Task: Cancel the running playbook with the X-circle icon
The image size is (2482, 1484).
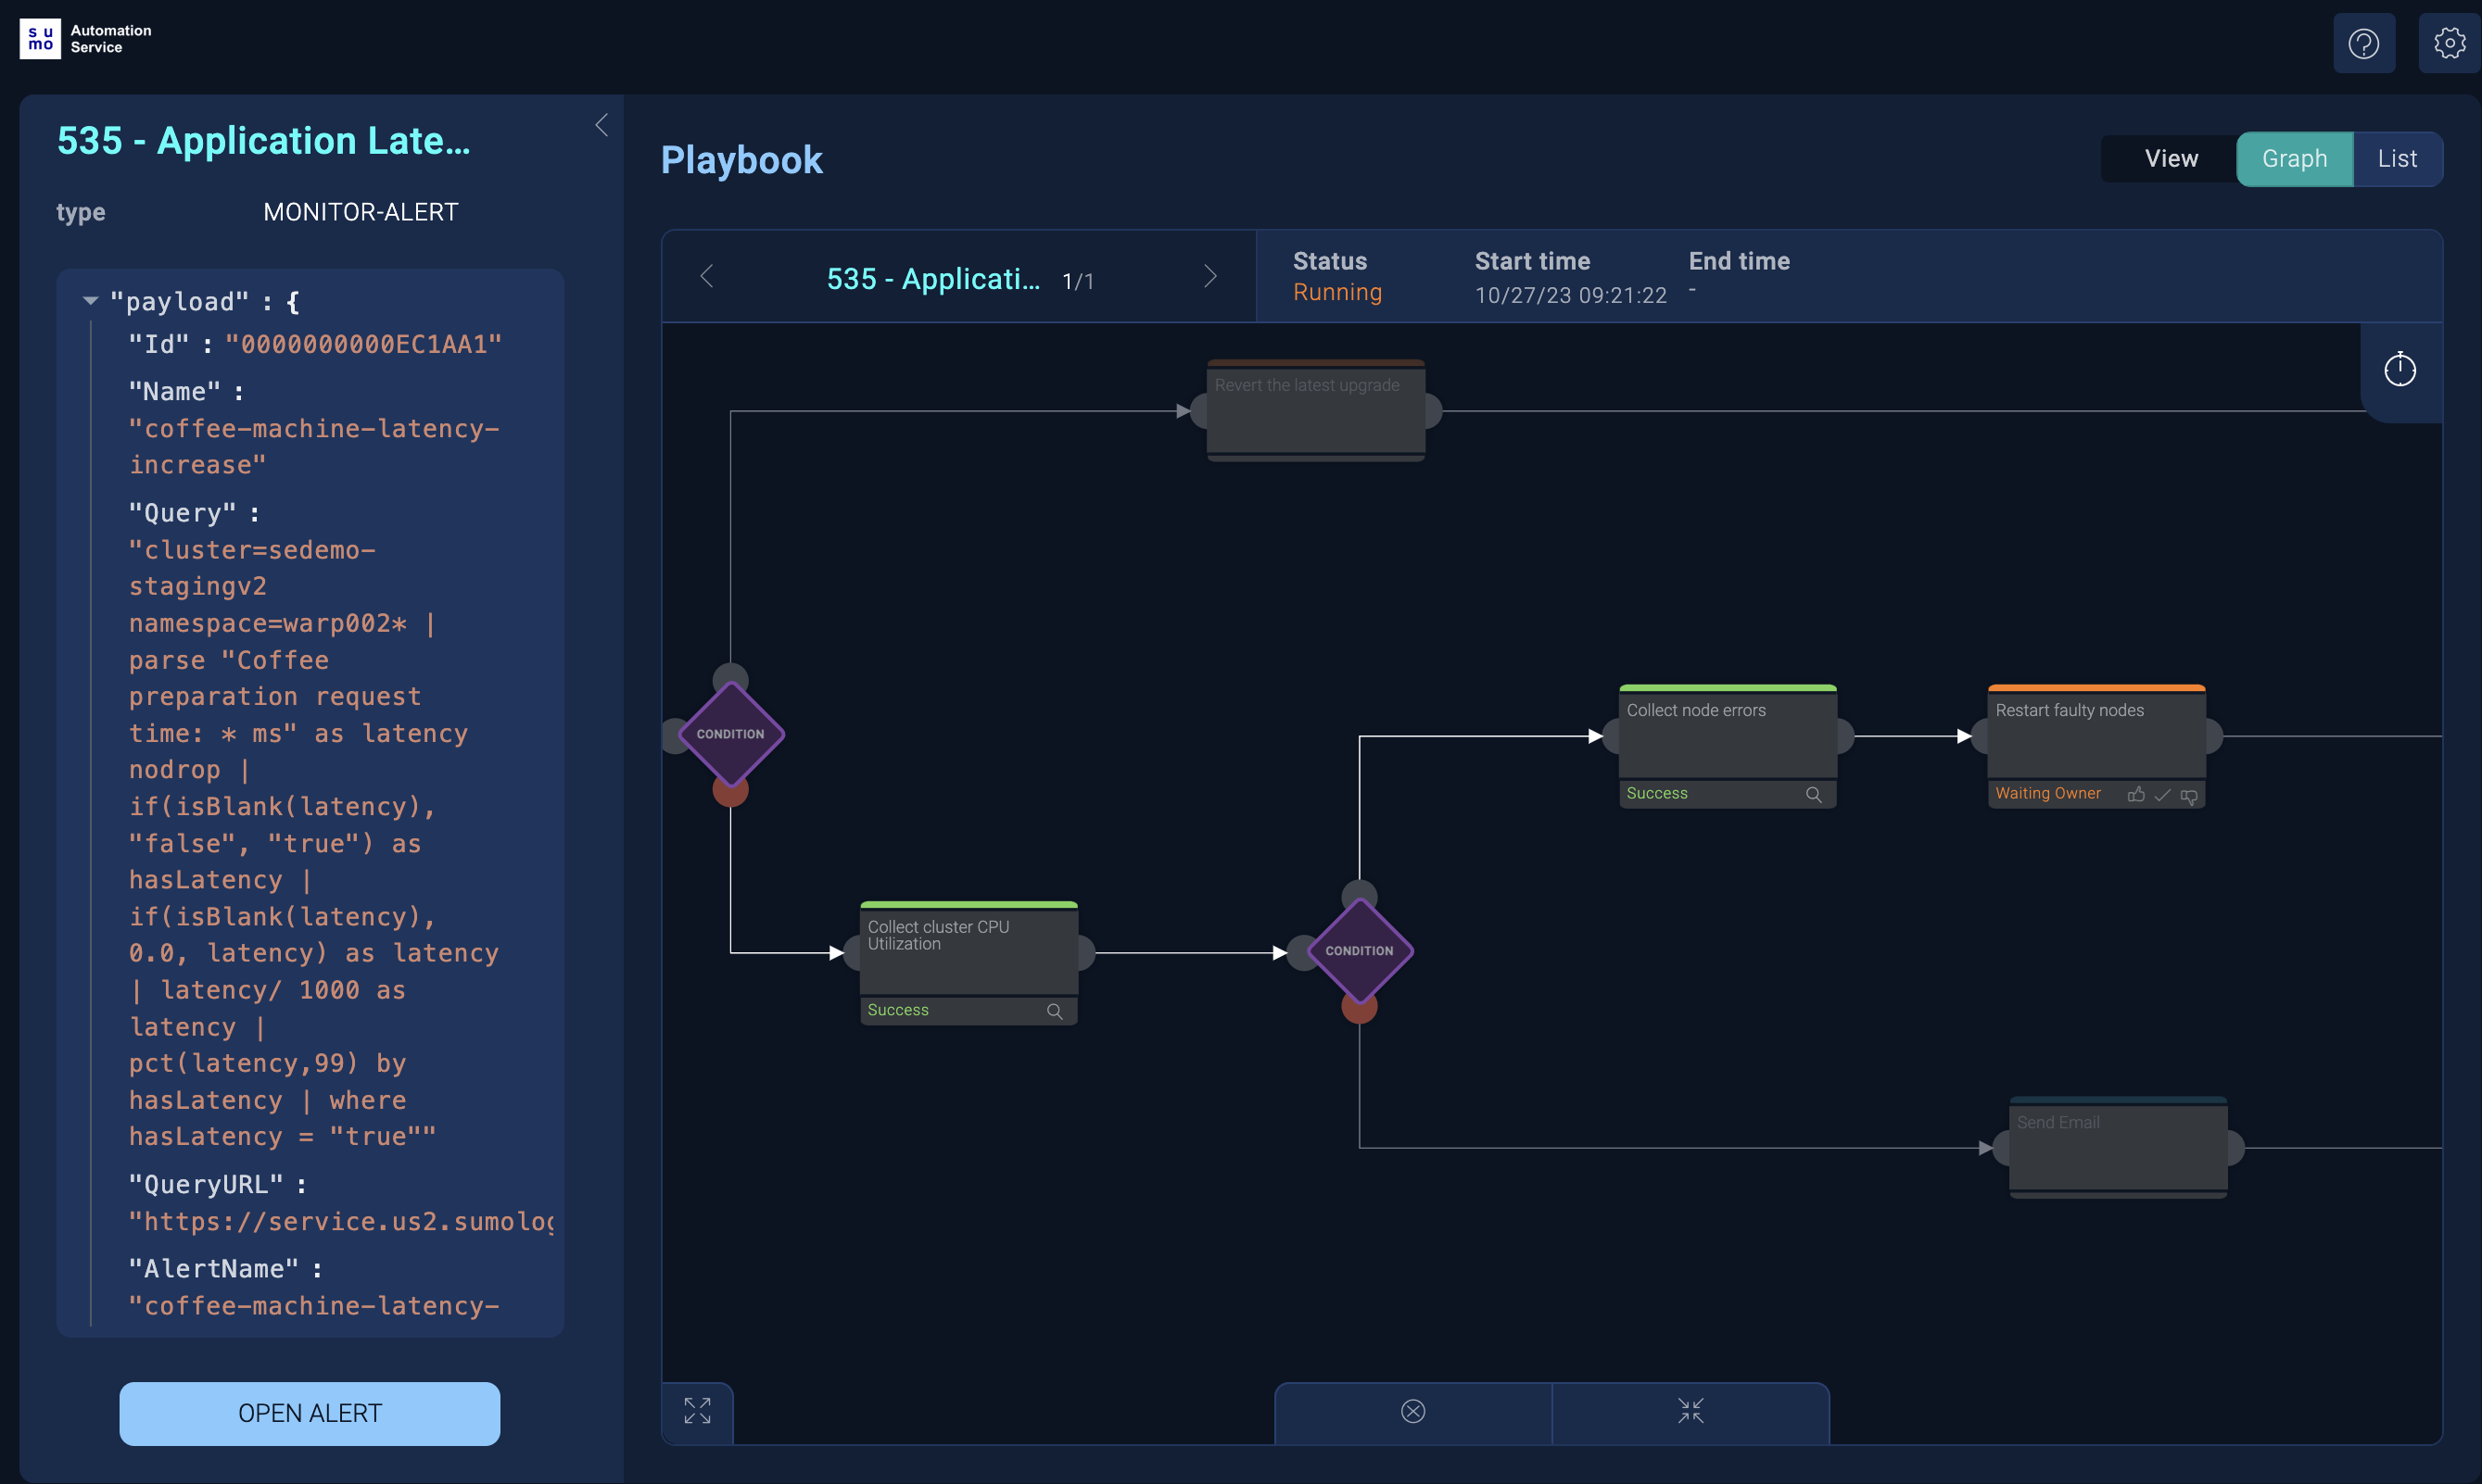Action: pos(1412,1411)
